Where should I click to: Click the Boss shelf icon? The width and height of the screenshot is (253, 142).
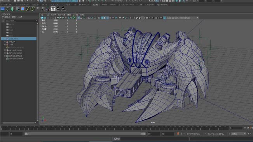pyautogui.click(x=58, y=9)
